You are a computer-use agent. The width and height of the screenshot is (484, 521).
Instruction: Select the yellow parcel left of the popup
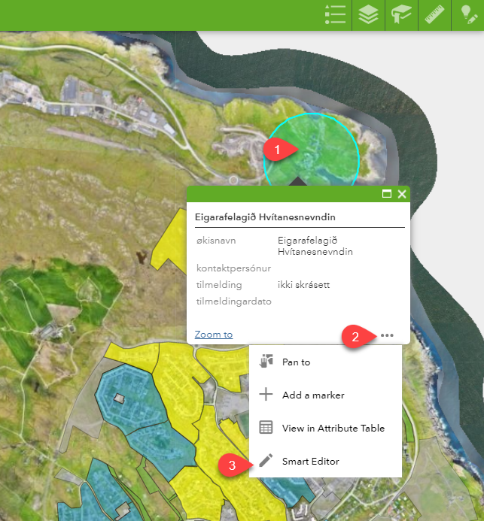(169, 241)
